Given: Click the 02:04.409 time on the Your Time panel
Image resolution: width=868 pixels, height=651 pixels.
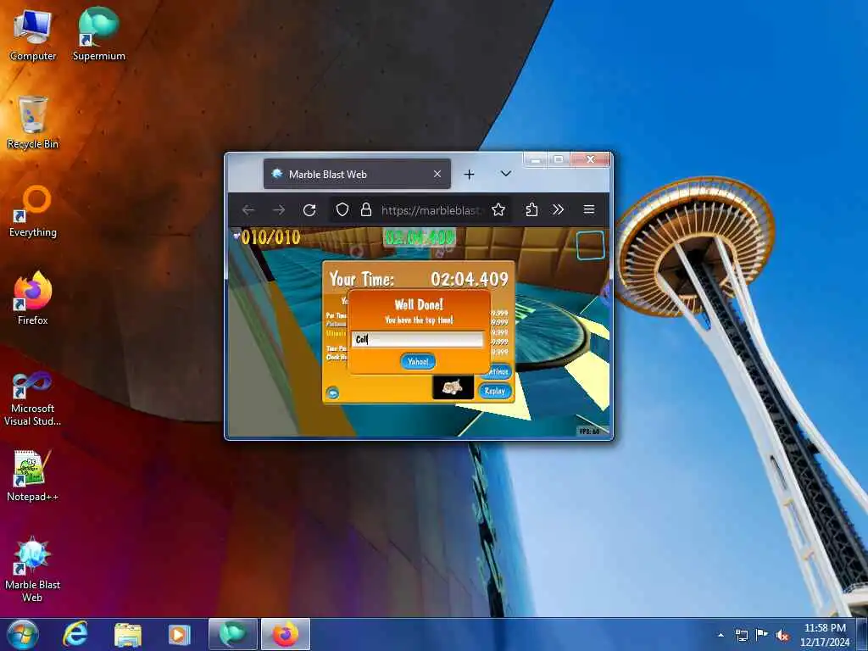Looking at the screenshot, I should click(x=470, y=279).
